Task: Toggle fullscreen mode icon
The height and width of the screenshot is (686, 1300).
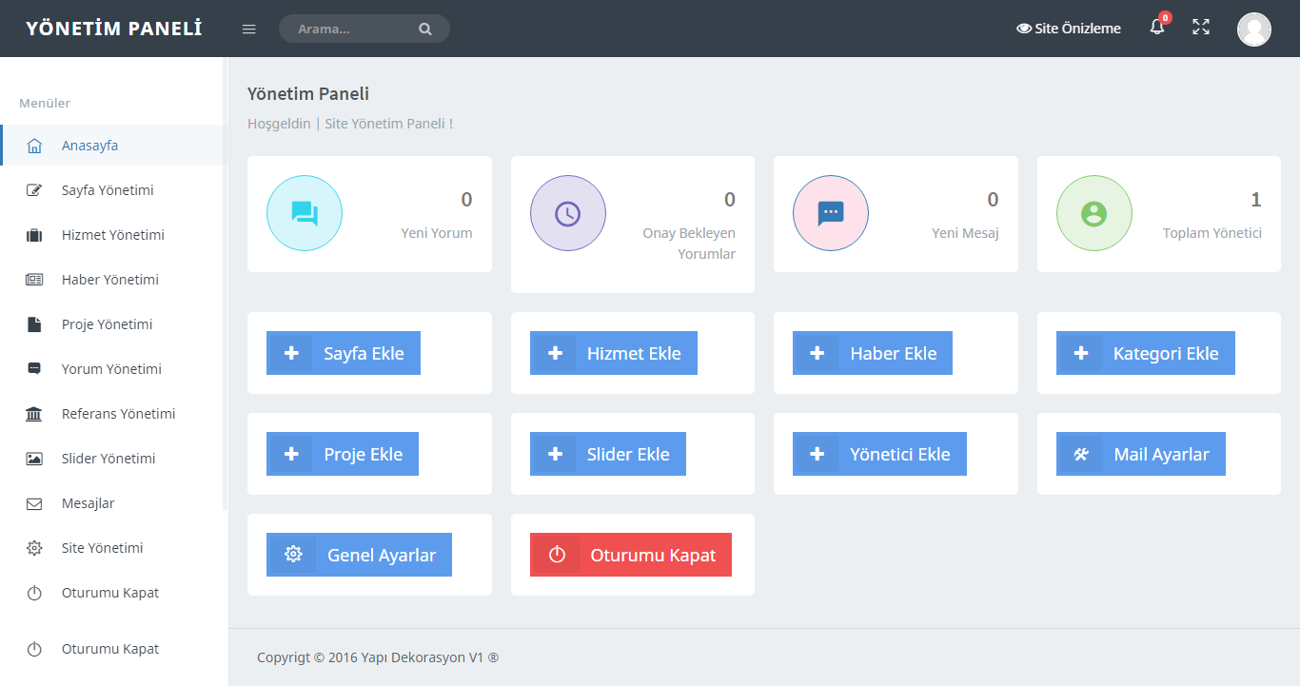Action: pos(1201,28)
